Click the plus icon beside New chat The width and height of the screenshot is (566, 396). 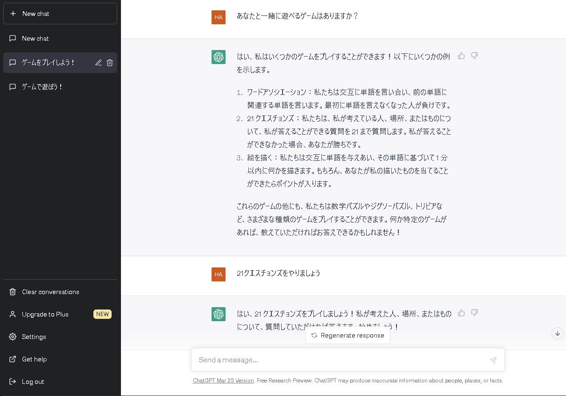click(14, 14)
